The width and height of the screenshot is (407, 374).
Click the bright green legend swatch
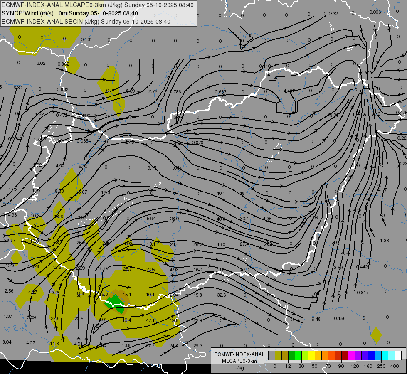pos(298,356)
